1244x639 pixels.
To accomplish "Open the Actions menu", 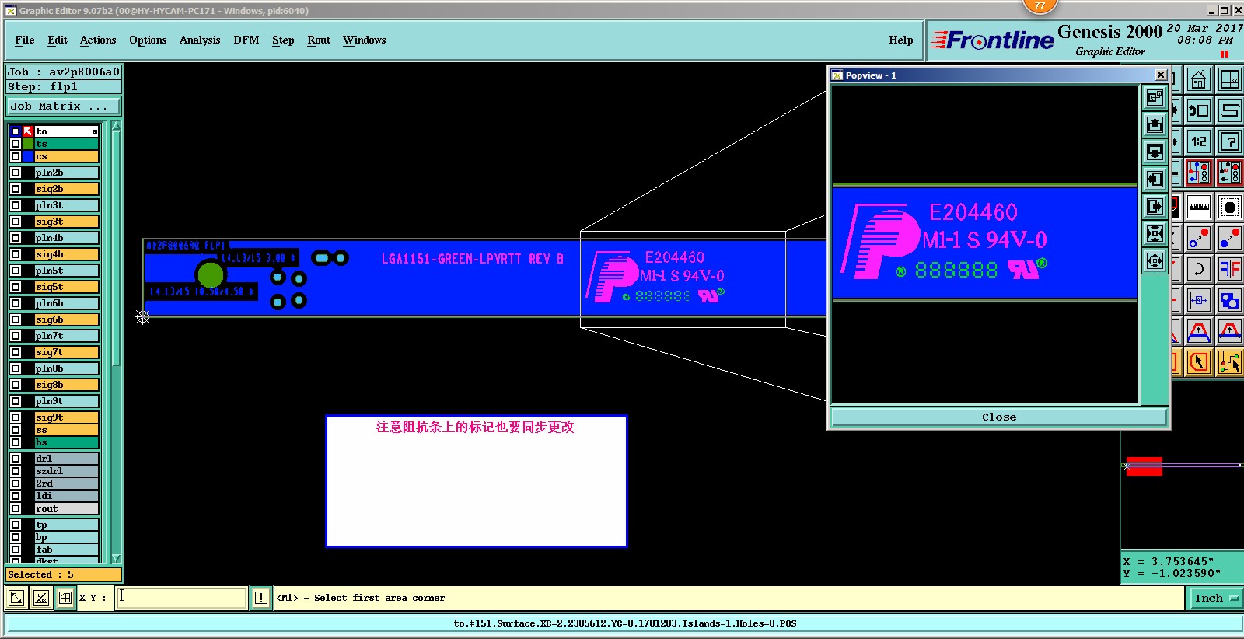I will [98, 40].
